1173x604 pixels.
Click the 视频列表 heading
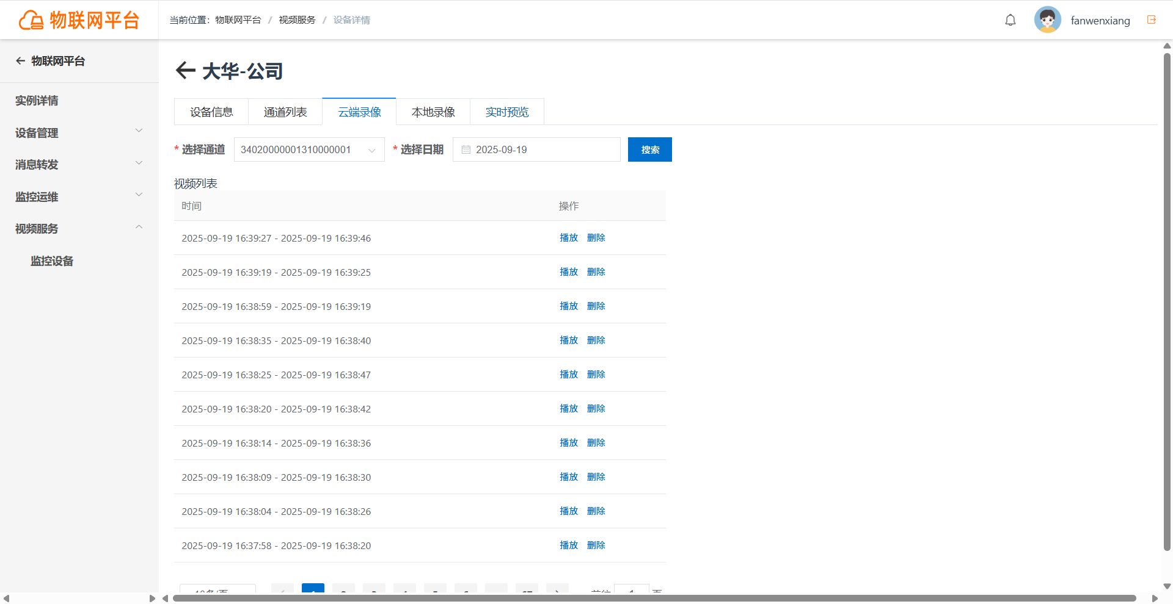(x=195, y=184)
